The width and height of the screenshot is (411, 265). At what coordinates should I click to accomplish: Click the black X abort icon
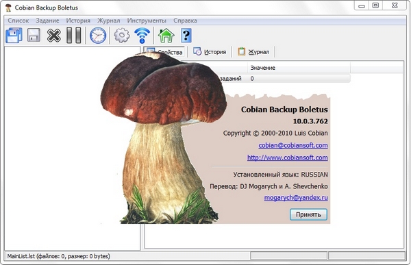53,36
